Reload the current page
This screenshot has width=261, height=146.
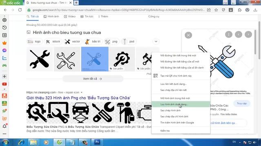click(20, 10)
